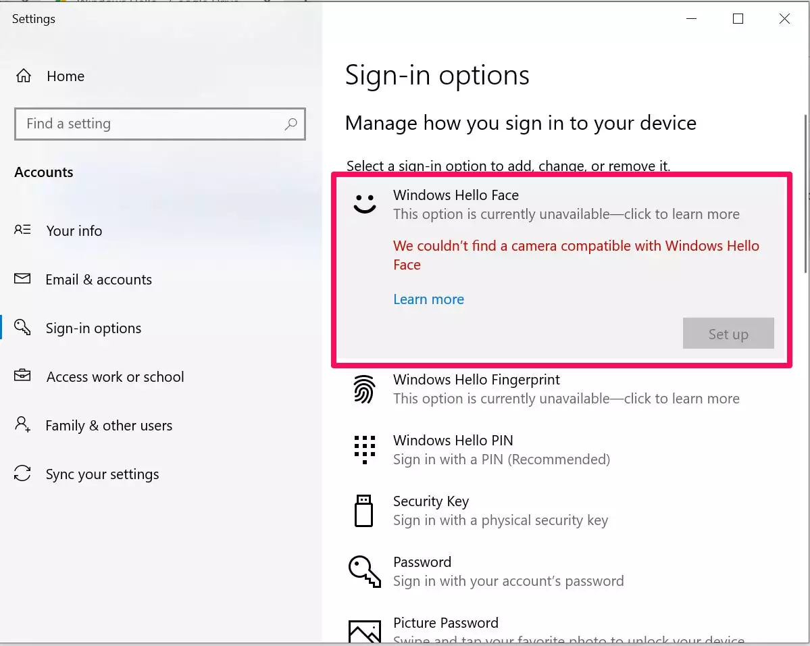Open Access work or school

click(x=116, y=377)
